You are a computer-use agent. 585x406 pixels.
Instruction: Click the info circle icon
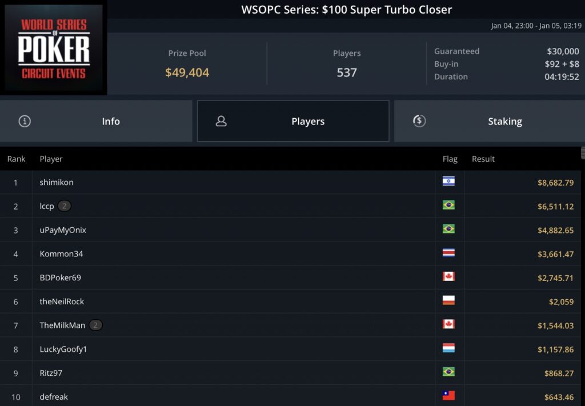coord(25,121)
